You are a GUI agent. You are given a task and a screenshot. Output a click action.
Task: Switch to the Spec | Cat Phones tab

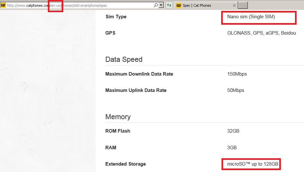(202, 5)
